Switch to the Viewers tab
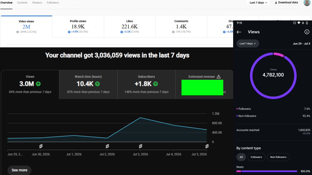This screenshot has width=312, height=175. [37, 3]
